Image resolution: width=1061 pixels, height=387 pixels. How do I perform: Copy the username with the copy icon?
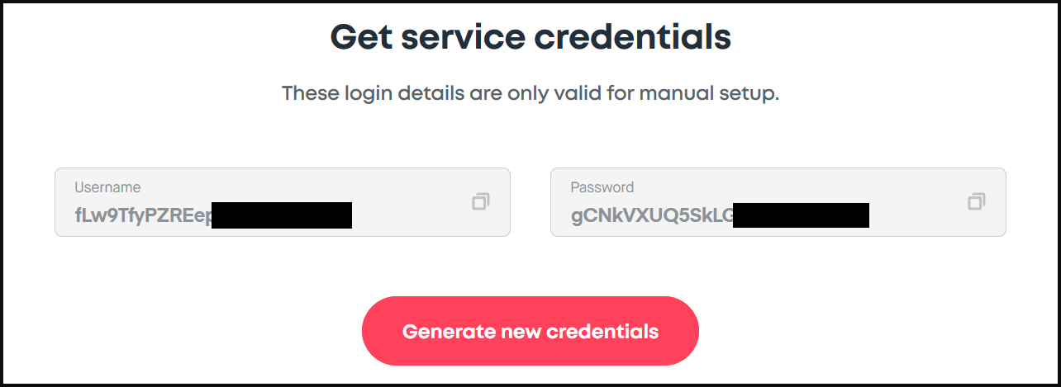click(481, 201)
